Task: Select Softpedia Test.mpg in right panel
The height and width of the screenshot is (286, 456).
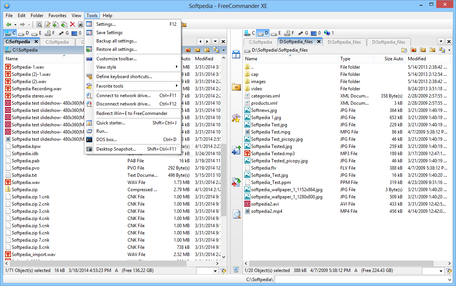Action: [270, 132]
